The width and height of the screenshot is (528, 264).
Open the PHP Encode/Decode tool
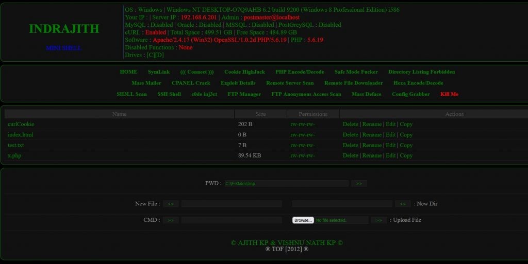click(x=300, y=72)
